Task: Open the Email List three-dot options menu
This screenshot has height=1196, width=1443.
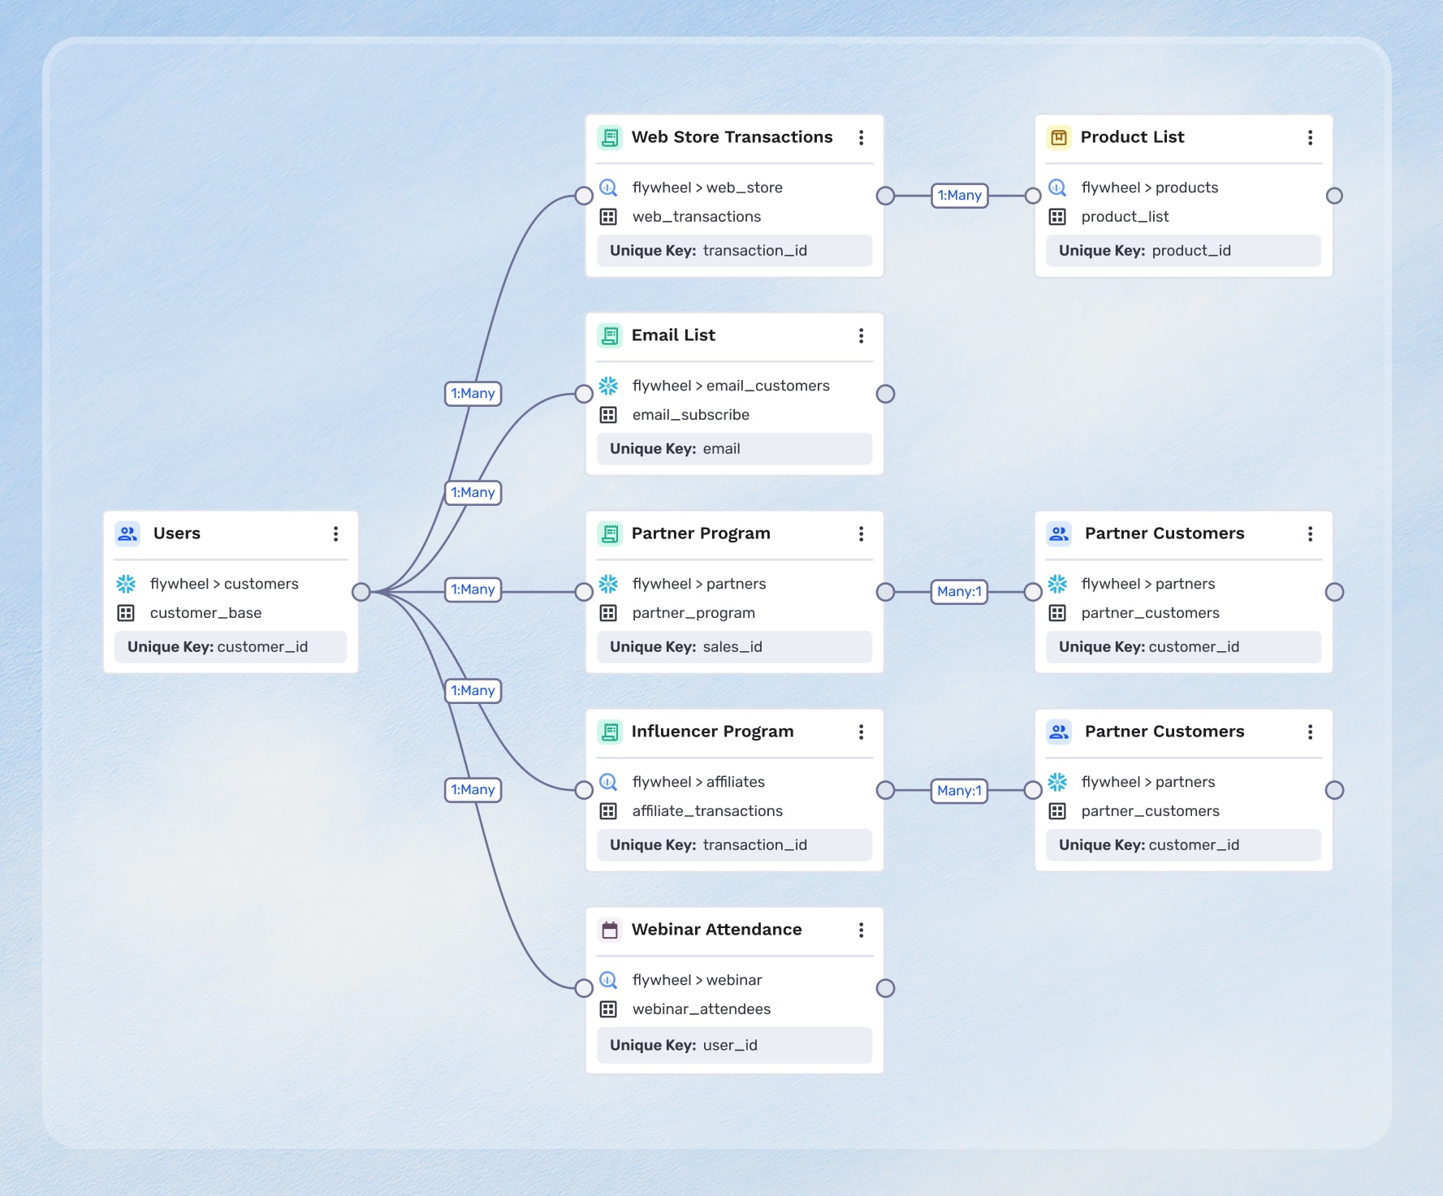Action: click(861, 335)
